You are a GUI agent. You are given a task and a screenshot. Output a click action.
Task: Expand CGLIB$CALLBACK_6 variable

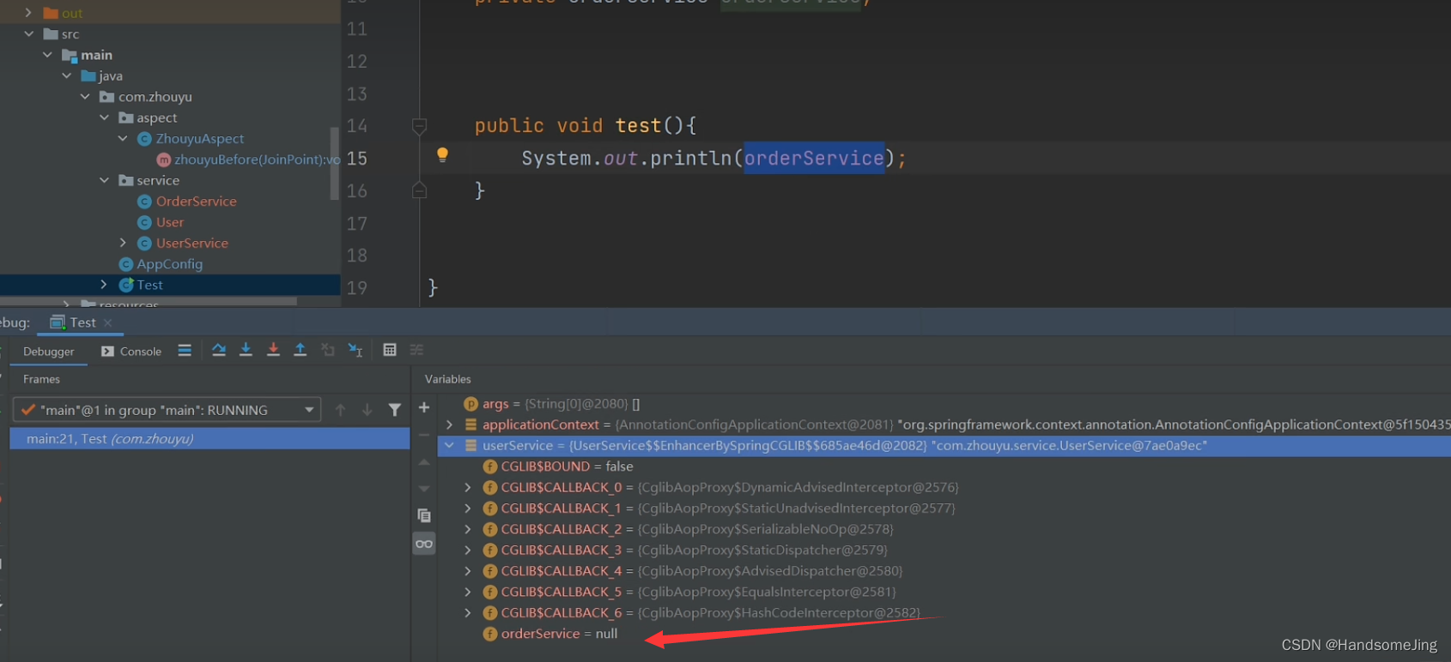pyautogui.click(x=468, y=612)
